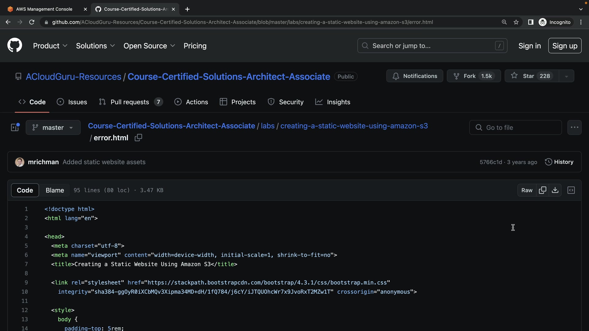The image size is (589, 331).
Task: Bookmark page with star icon
Action: pyautogui.click(x=516, y=22)
